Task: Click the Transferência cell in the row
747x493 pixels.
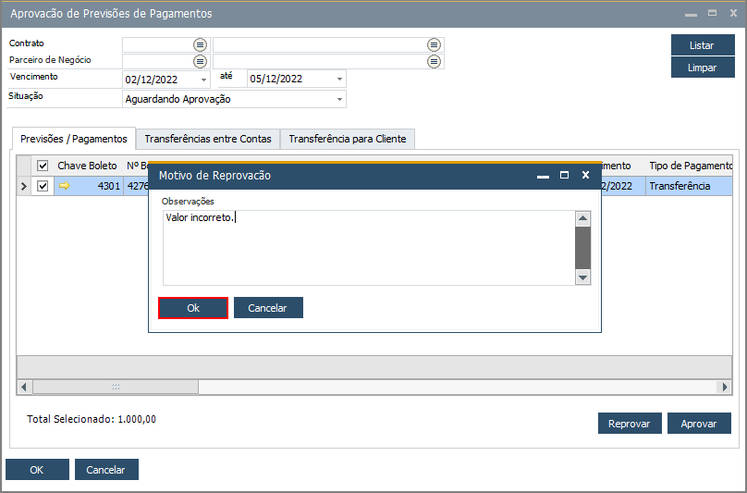Action: coord(689,186)
